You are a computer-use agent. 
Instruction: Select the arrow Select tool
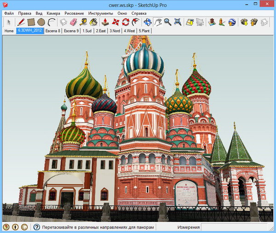[8, 22]
